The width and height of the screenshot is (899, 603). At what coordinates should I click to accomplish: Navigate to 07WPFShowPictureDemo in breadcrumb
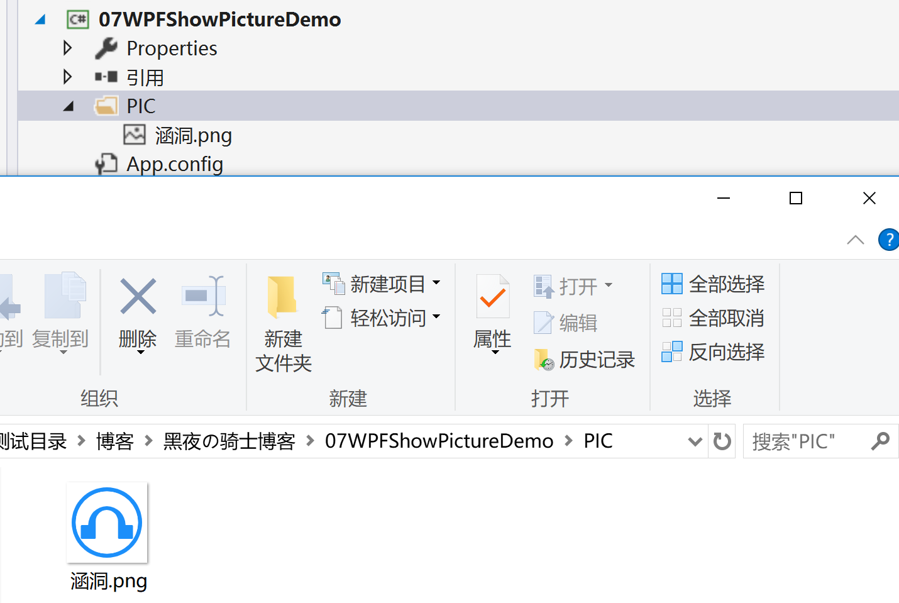click(x=439, y=441)
